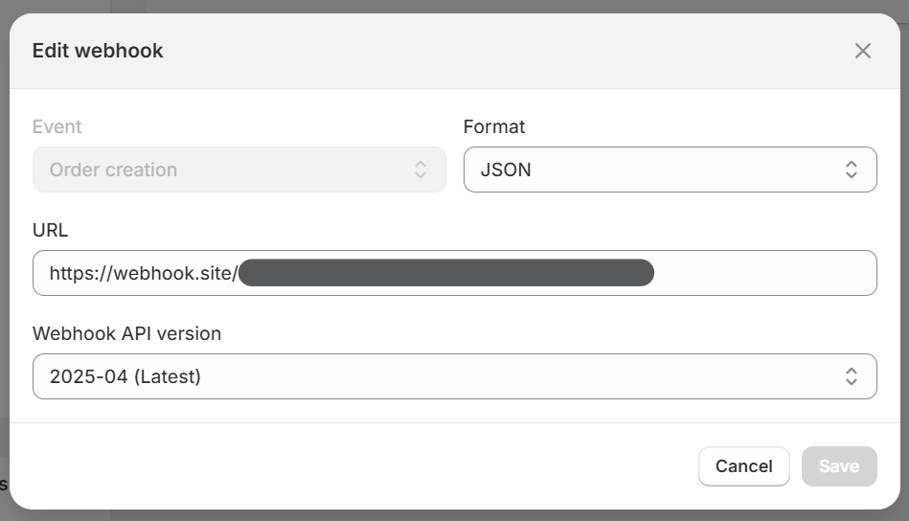
Task: Click the 2025-04 (Latest) version text
Action: [125, 376]
